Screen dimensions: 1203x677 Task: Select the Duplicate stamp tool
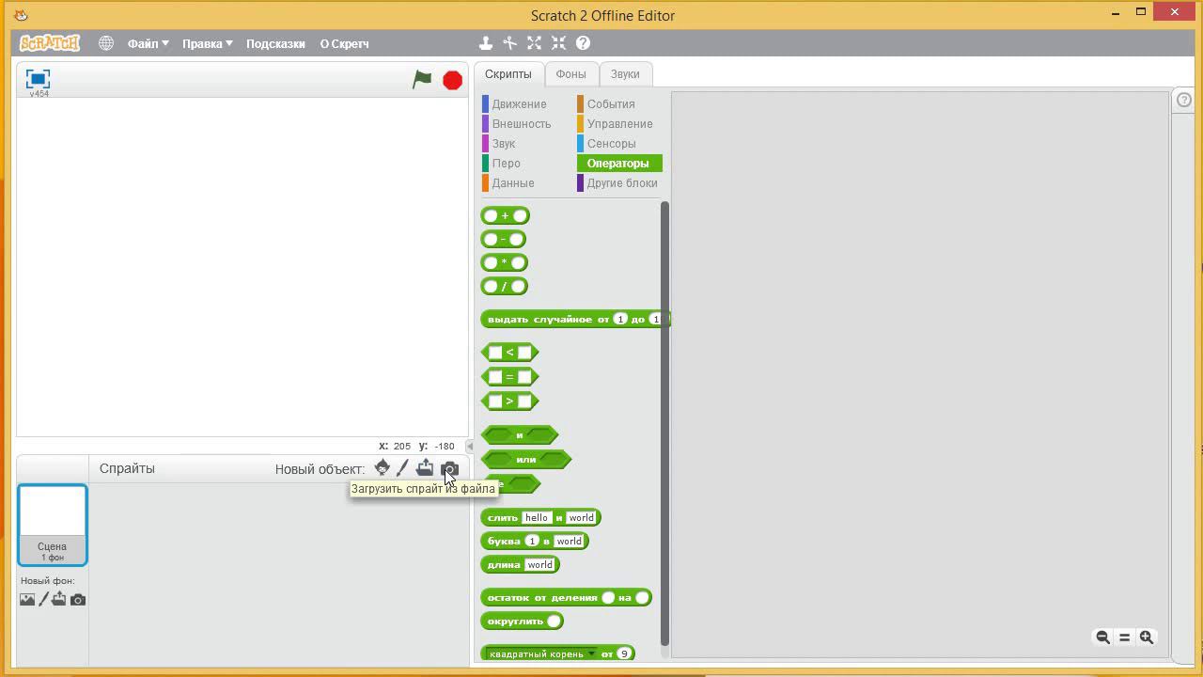coord(486,43)
